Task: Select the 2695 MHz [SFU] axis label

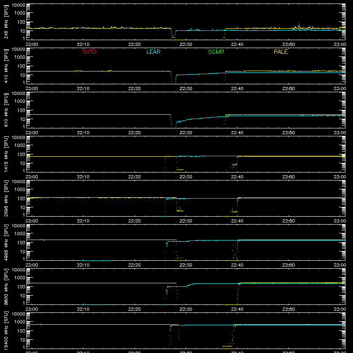Action: tap(6, 198)
